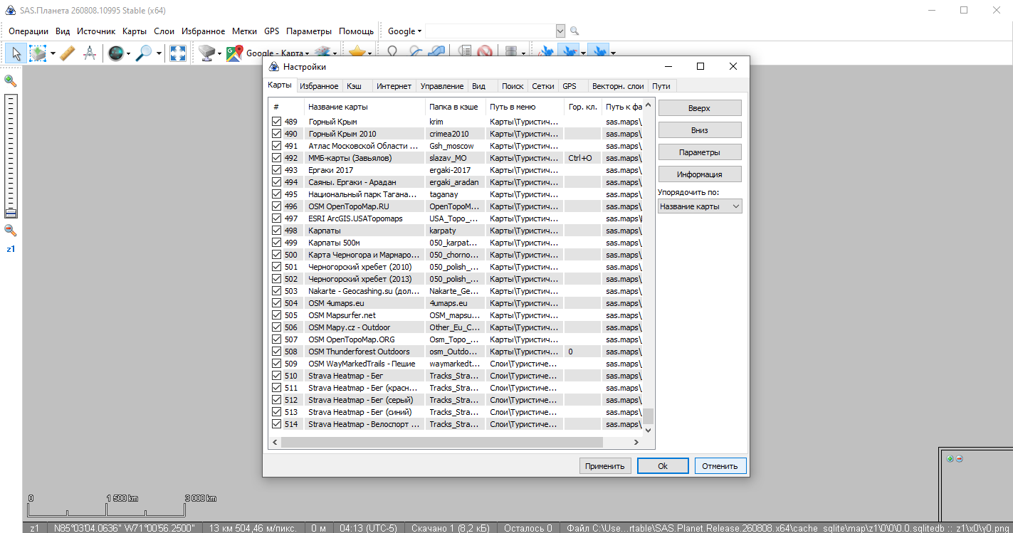This screenshot has width=1013, height=533.
Task: Click the minimap red minus icon
Action: pos(959,459)
